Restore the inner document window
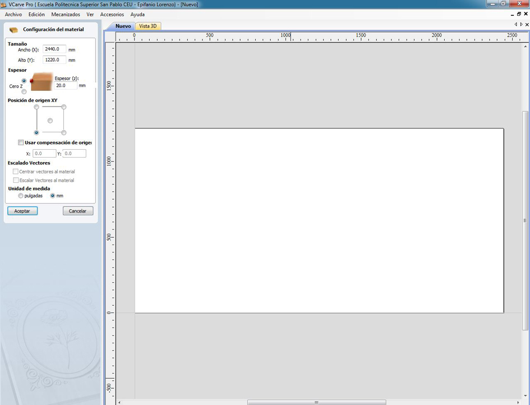Image resolution: width=530 pixels, height=405 pixels. pyautogui.click(x=519, y=14)
